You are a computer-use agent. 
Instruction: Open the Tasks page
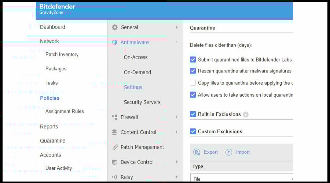click(52, 83)
